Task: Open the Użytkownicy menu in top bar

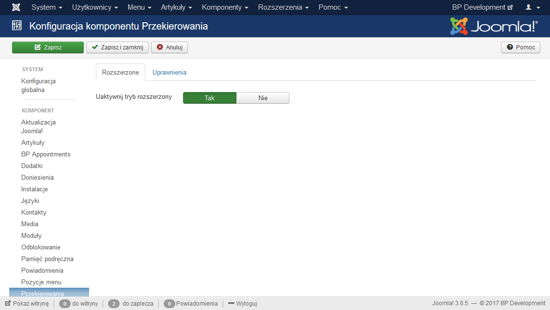Action: tap(95, 7)
